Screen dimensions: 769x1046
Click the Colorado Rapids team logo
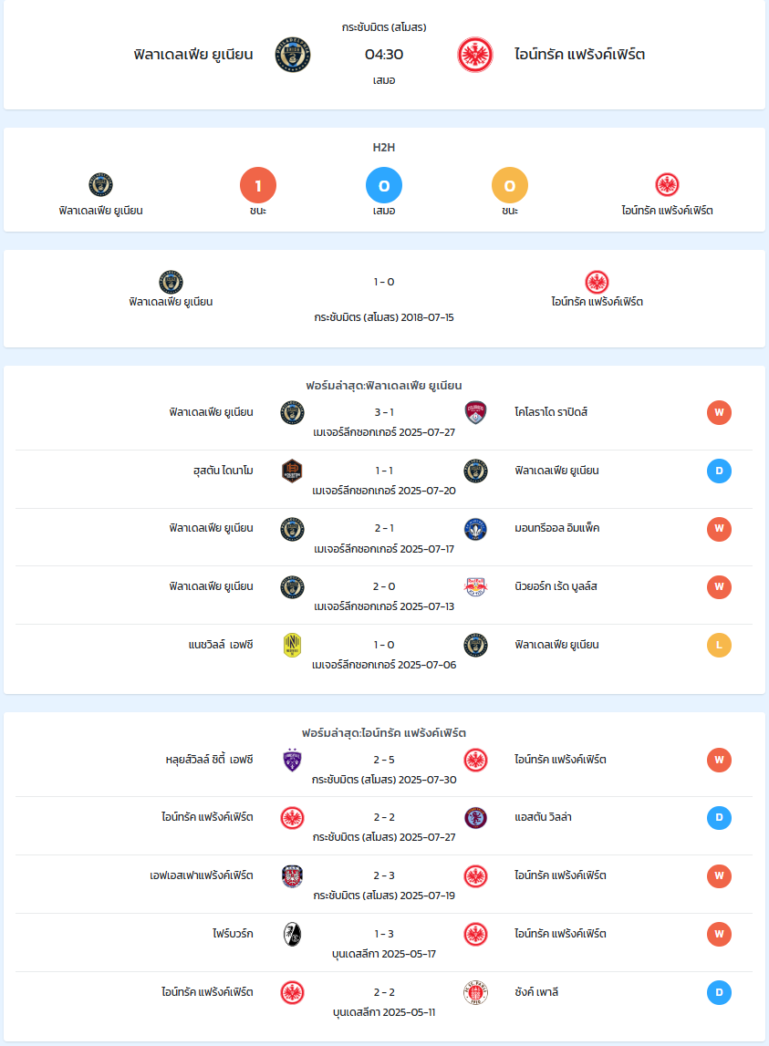pyautogui.click(x=475, y=412)
